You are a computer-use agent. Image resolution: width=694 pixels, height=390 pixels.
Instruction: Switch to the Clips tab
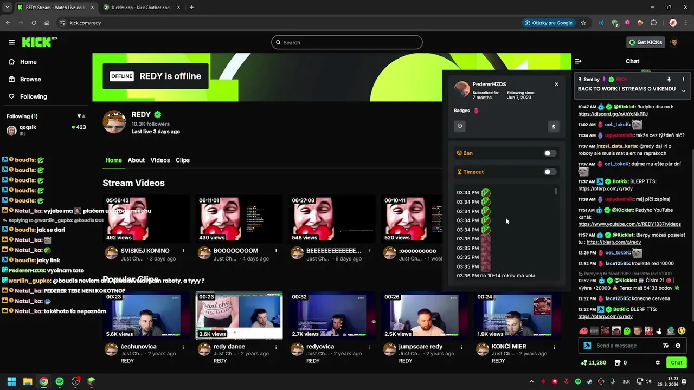(183, 160)
